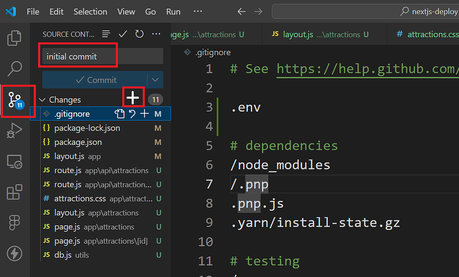Select page.js app\attractions entry
This screenshot has height=277, width=459.
(x=100, y=227)
